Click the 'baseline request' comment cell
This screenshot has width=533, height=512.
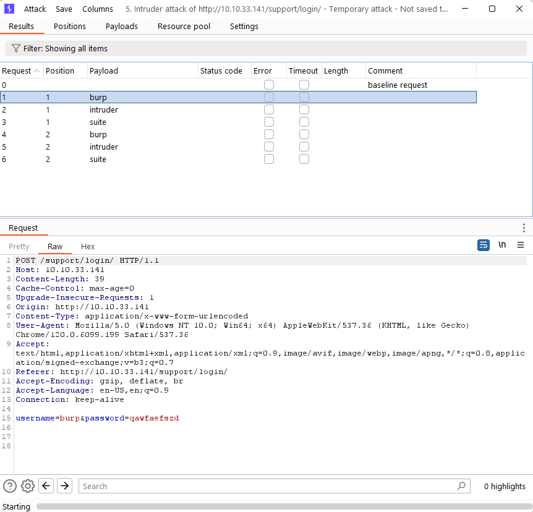398,85
